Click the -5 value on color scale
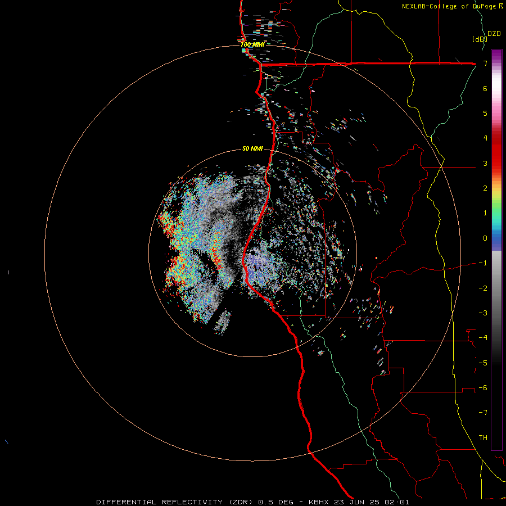 [483, 363]
